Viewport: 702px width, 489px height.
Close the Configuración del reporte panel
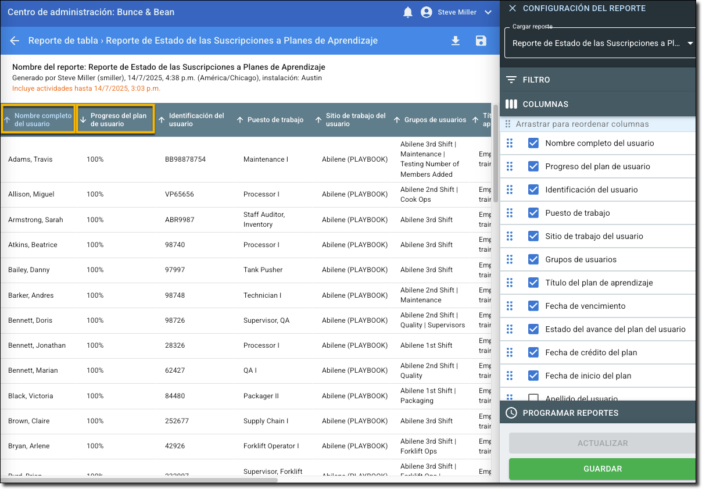tap(512, 8)
